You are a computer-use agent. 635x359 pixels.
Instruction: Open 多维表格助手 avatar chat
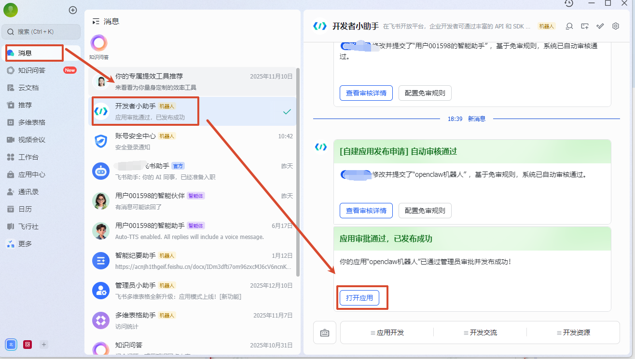pyautogui.click(x=101, y=320)
